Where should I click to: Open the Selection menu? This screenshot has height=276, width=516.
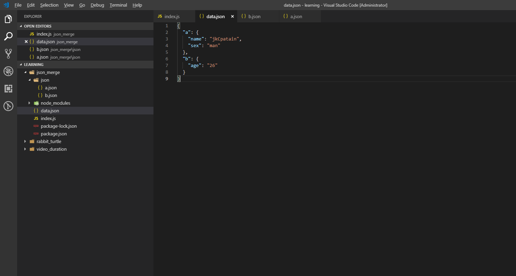pyautogui.click(x=49, y=5)
